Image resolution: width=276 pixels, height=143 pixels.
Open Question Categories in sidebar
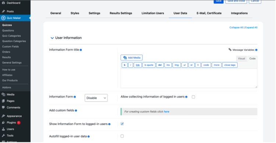click(14, 41)
